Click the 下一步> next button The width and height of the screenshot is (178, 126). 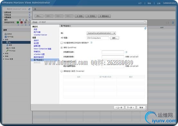[130, 107]
